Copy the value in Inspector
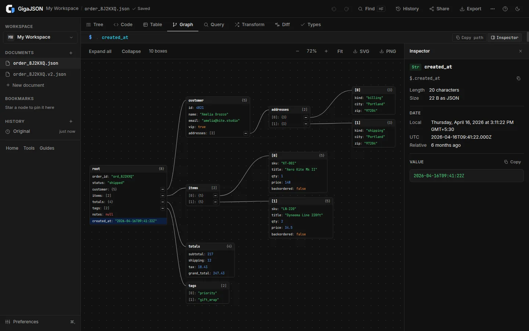Screen dimensions: 529x331 pyautogui.click(x=512, y=162)
